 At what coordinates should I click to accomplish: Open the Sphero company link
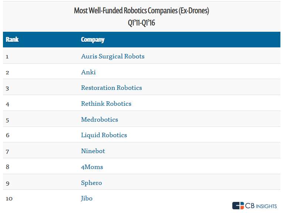(91, 183)
